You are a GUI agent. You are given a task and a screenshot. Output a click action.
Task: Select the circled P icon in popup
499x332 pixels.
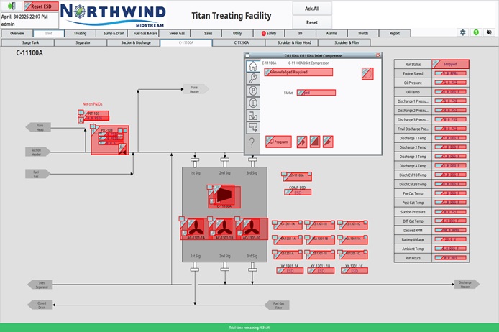[253, 91]
